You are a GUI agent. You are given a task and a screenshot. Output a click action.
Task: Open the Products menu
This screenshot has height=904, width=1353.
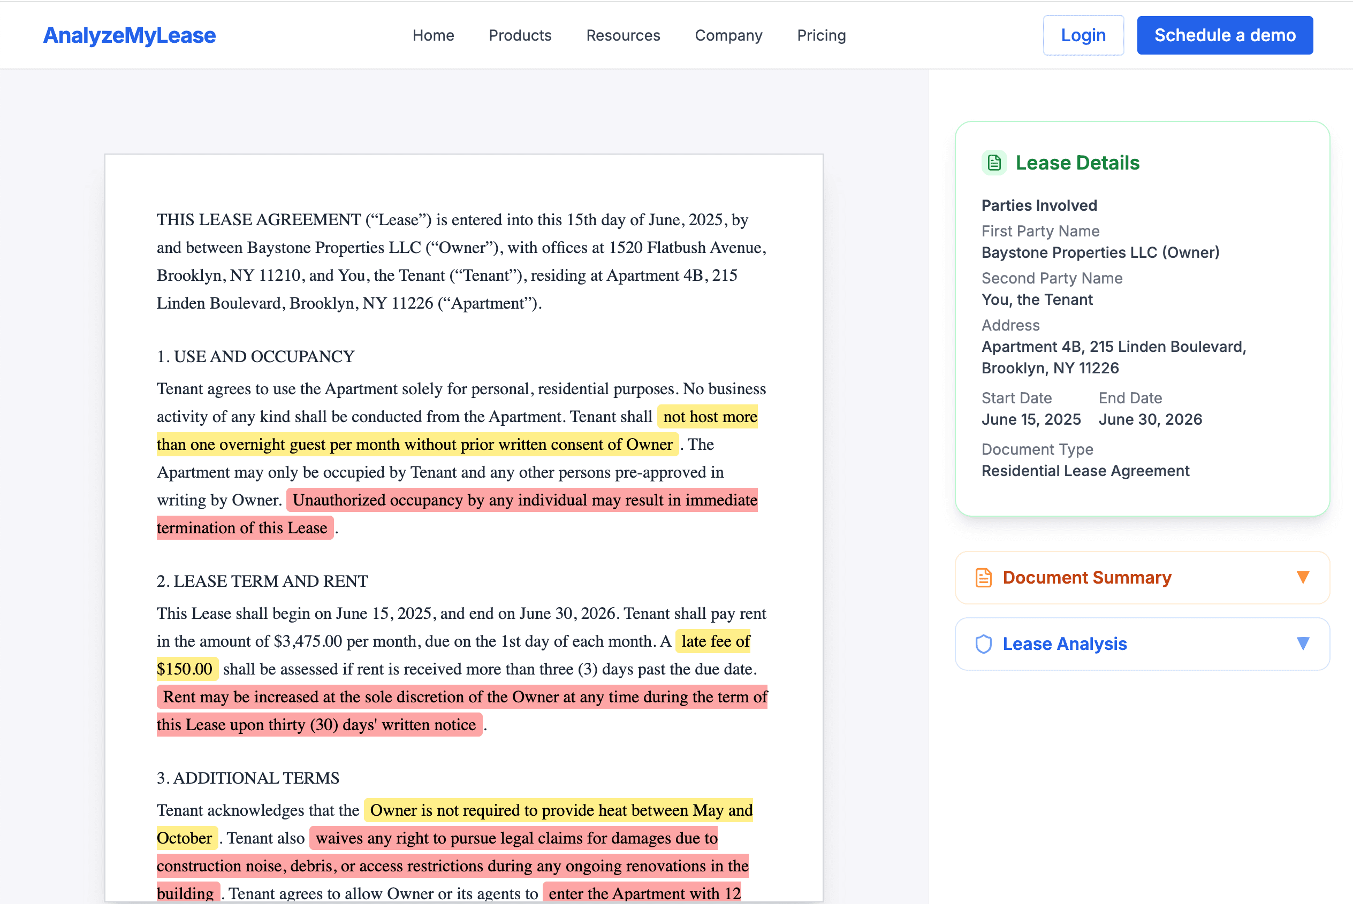click(520, 35)
